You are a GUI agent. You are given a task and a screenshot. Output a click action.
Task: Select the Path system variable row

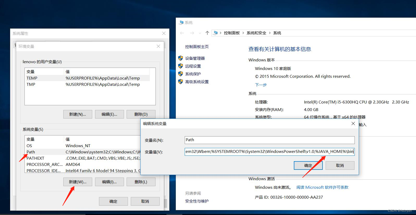[83, 152]
